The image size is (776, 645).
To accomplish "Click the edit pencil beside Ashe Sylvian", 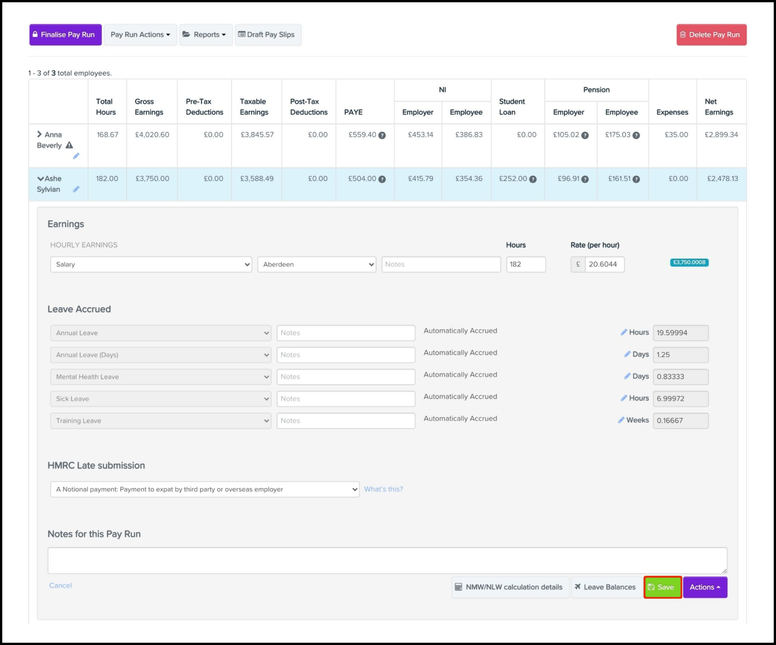I will 76,189.
